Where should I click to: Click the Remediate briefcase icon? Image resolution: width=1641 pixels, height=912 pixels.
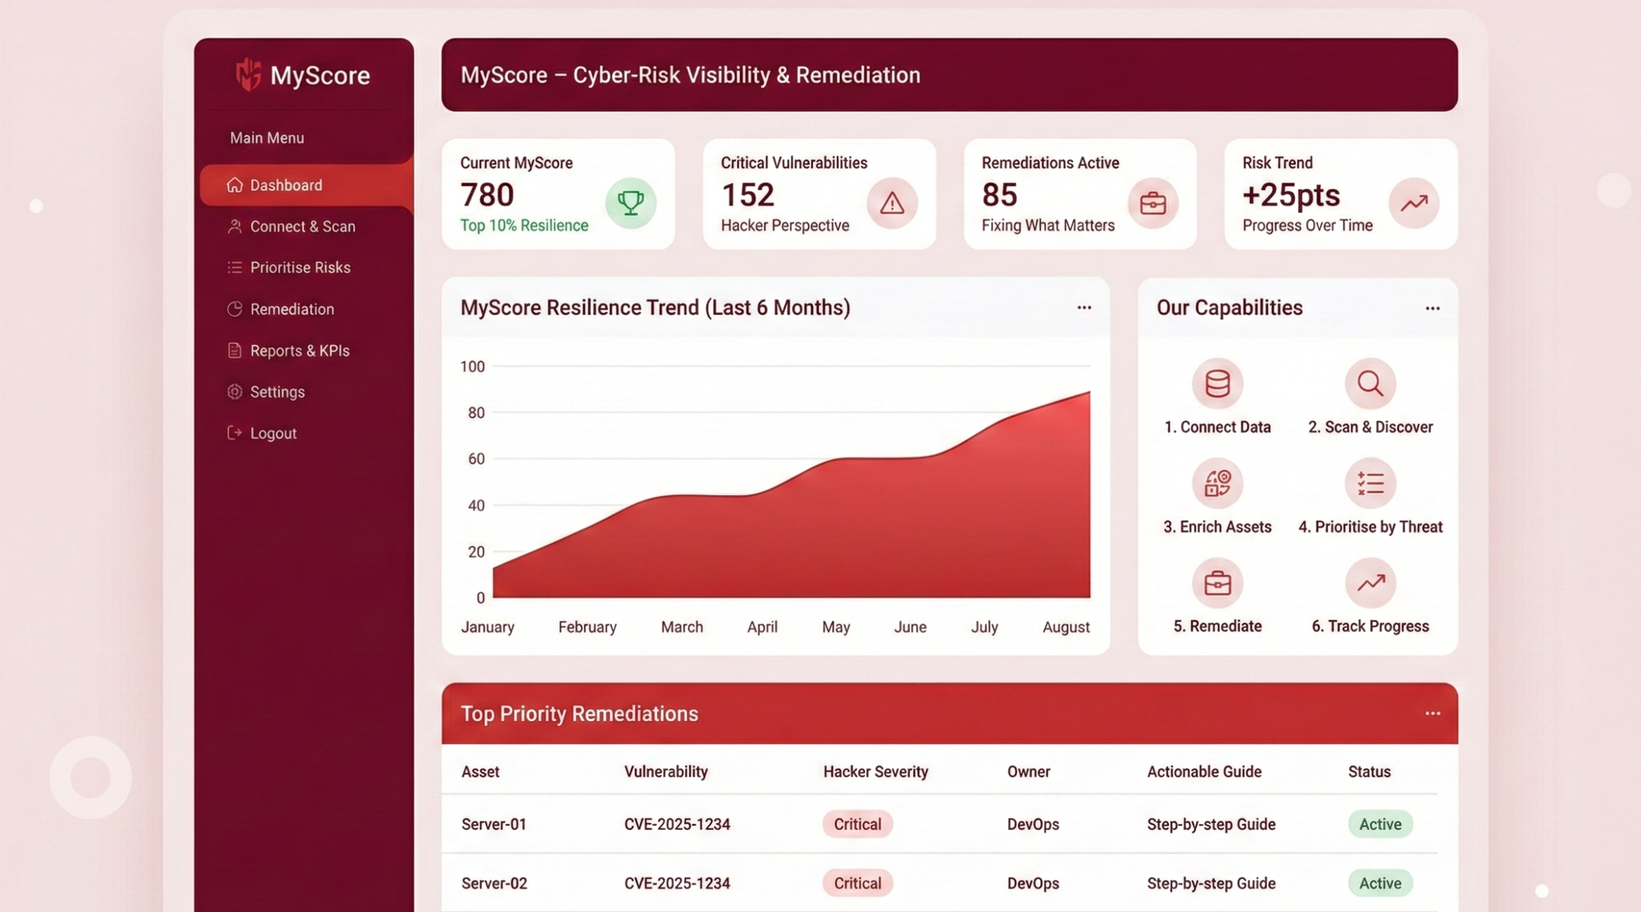pyautogui.click(x=1217, y=582)
